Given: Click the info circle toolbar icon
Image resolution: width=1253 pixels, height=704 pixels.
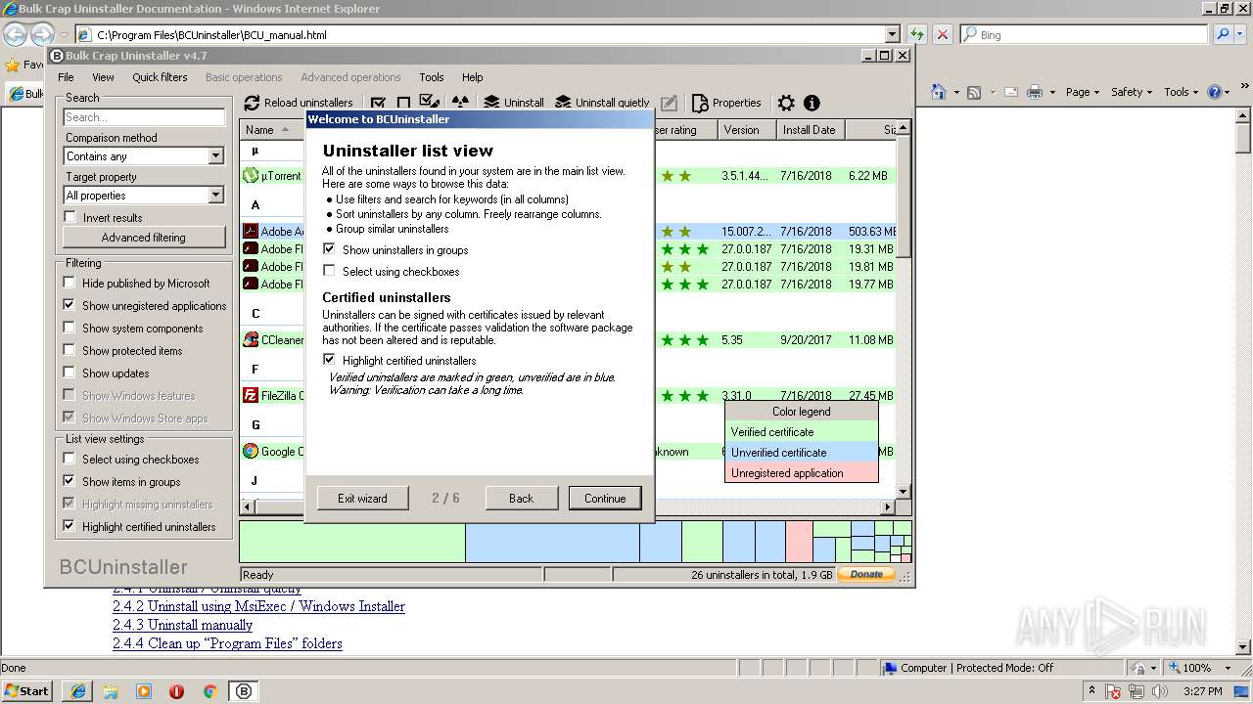Looking at the screenshot, I should click(812, 103).
